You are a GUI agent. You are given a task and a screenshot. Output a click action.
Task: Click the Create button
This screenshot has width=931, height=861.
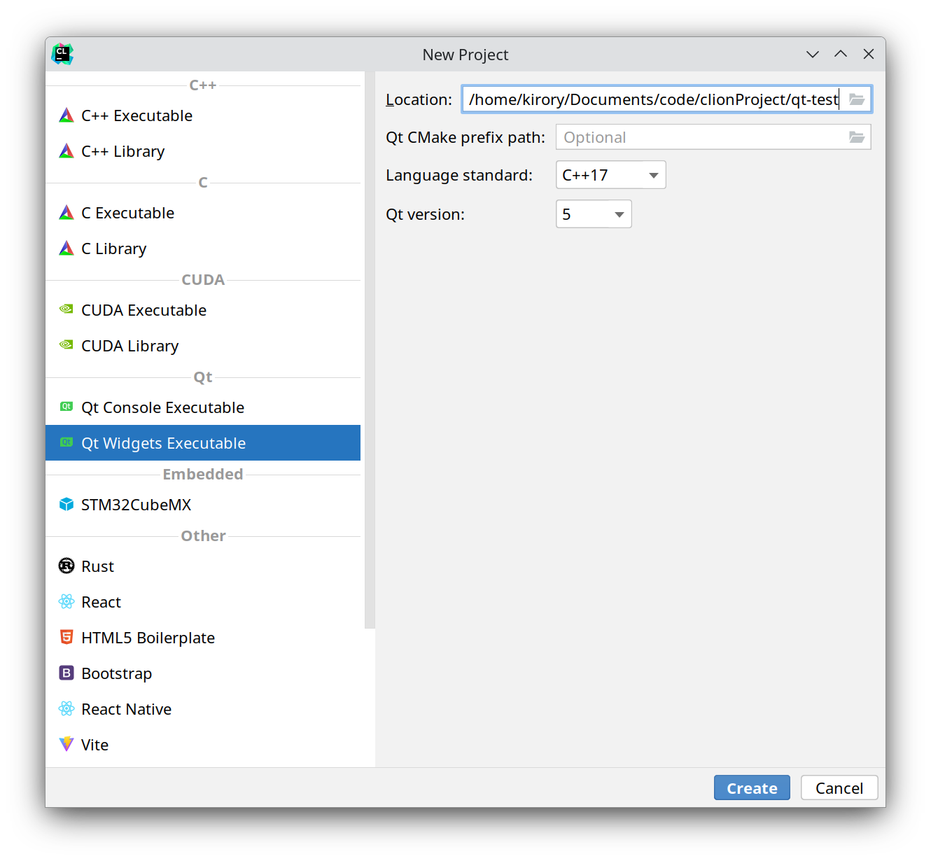coord(752,787)
